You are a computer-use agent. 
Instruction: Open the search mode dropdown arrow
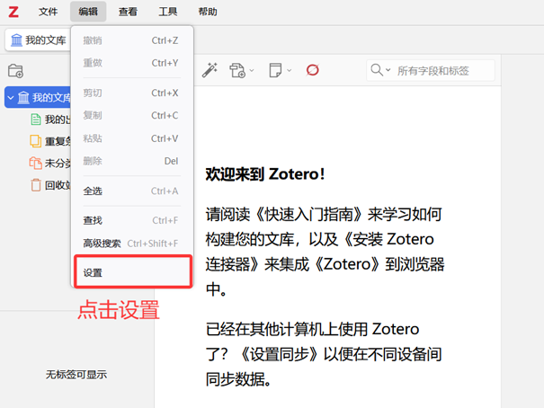pos(388,70)
